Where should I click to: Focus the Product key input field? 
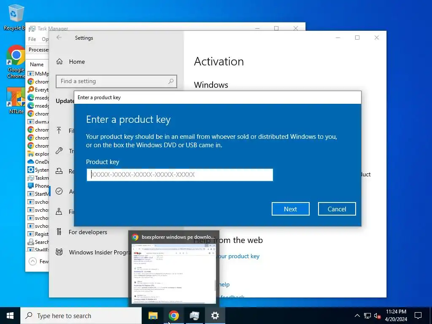tap(180, 175)
